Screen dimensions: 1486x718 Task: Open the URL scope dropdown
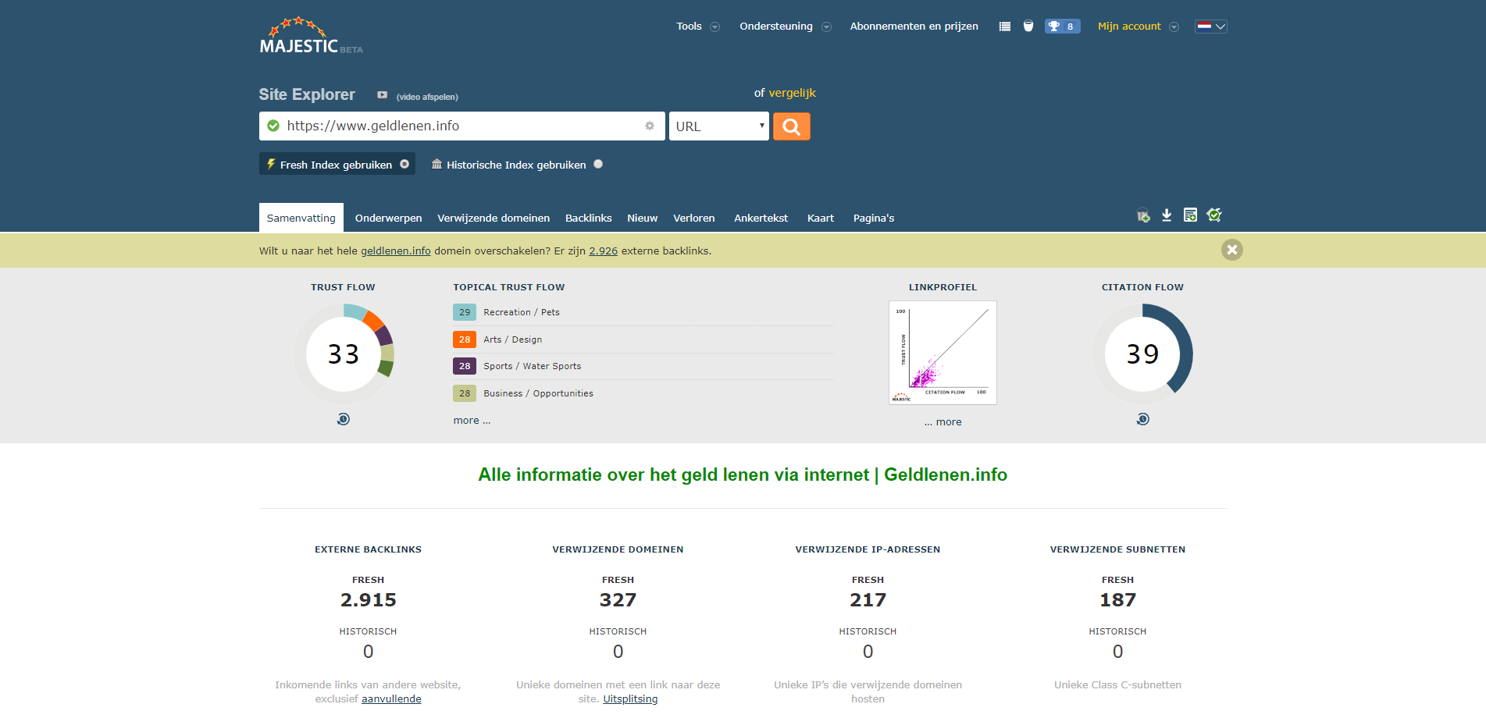pos(719,126)
